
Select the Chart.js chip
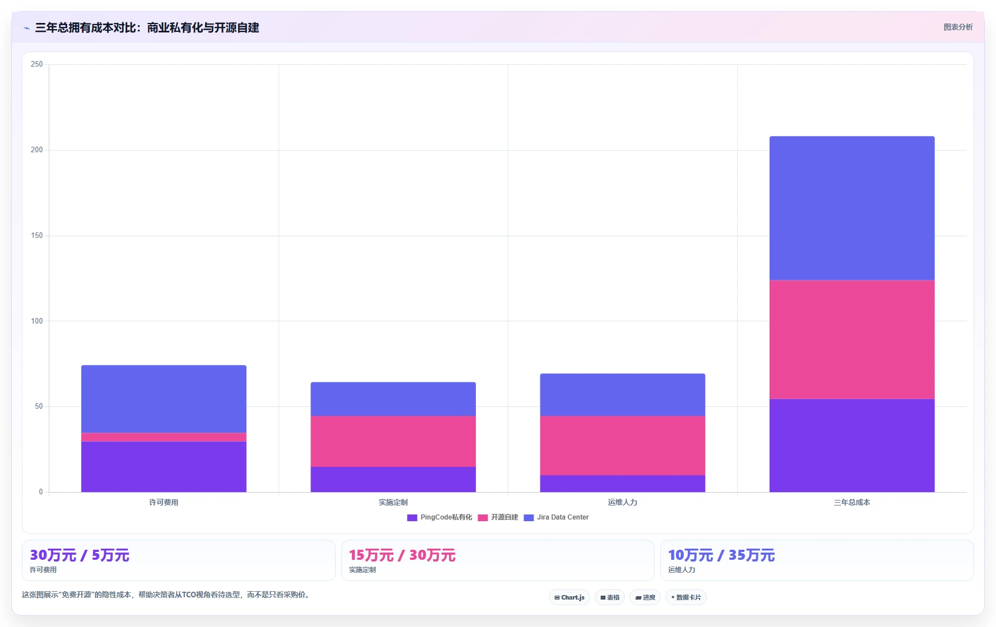569,597
